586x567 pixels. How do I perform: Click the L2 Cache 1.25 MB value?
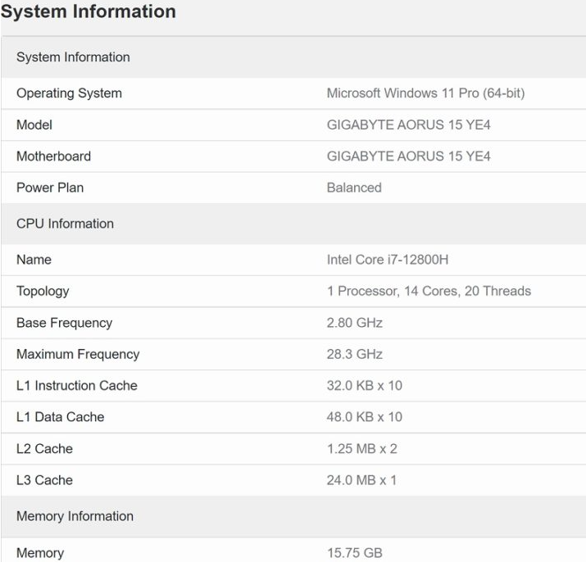pyautogui.click(x=361, y=448)
